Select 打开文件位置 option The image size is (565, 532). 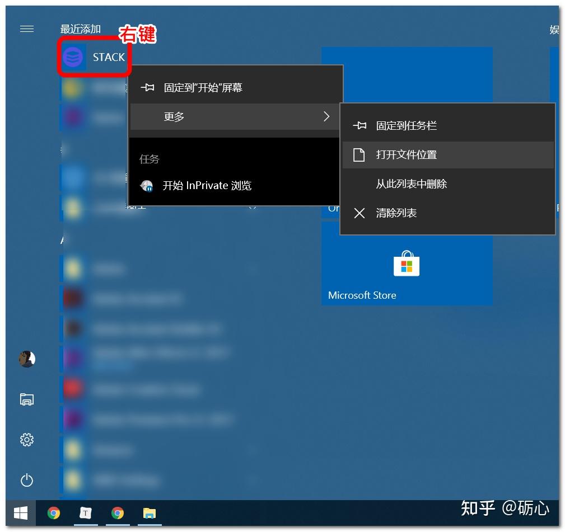447,155
